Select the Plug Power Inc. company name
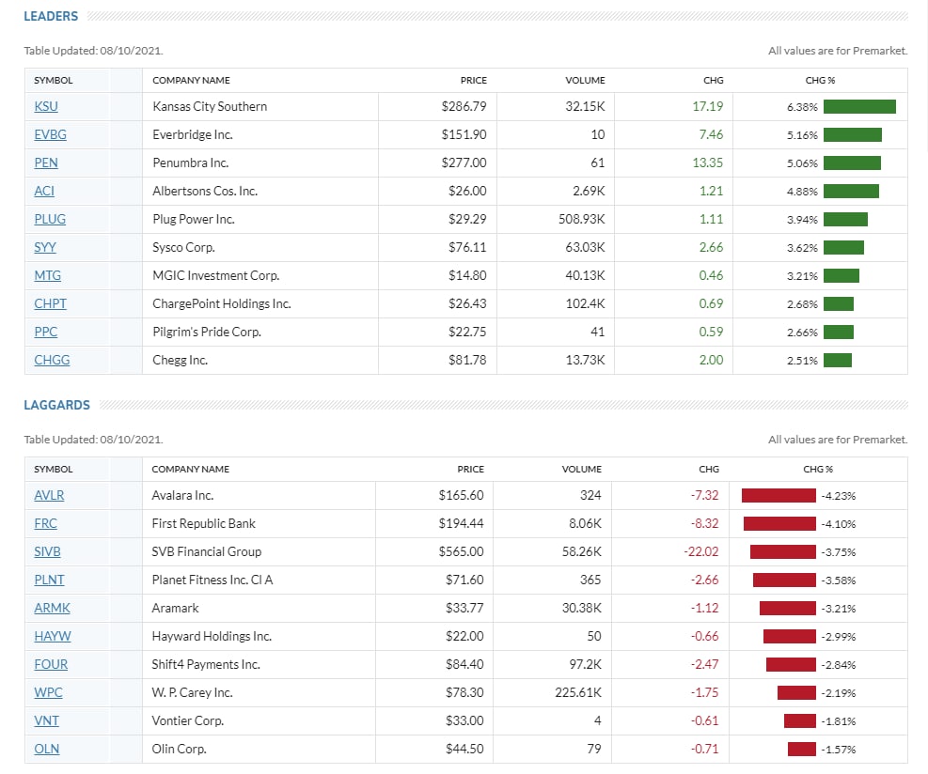928x774 pixels. [194, 220]
